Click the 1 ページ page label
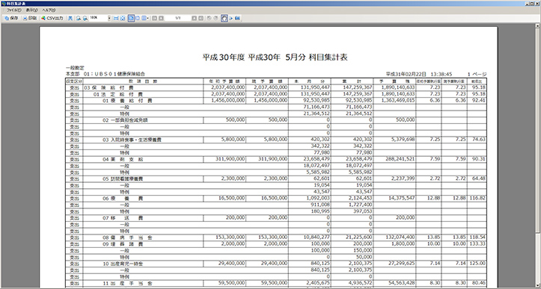541x289 pixels. pyautogui.click(x=477, y=74)
